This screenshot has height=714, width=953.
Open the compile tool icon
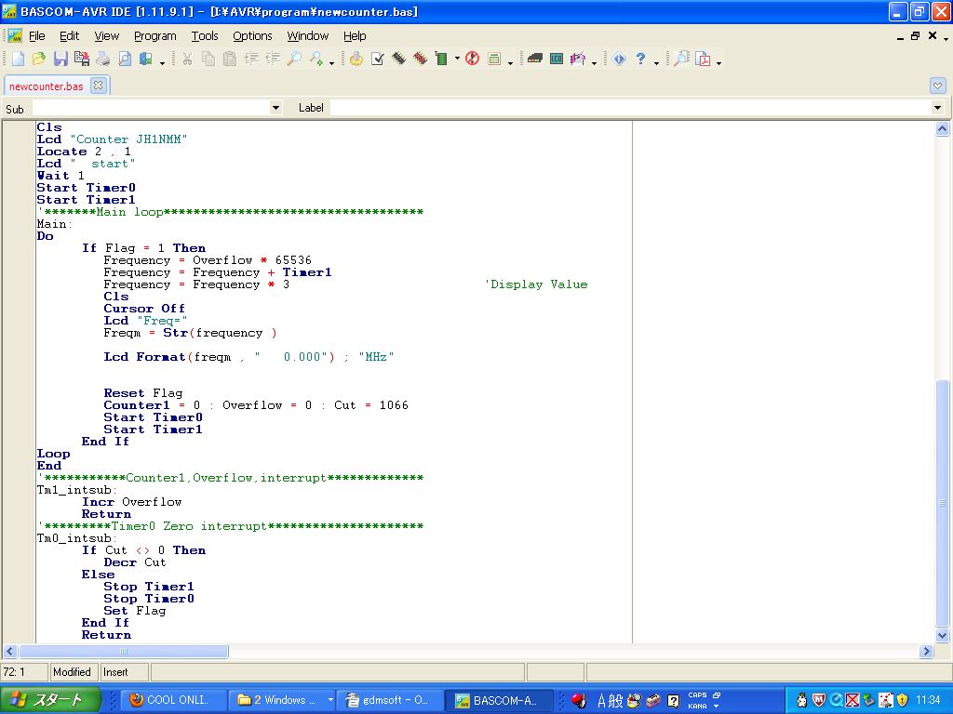click(356, 59)
